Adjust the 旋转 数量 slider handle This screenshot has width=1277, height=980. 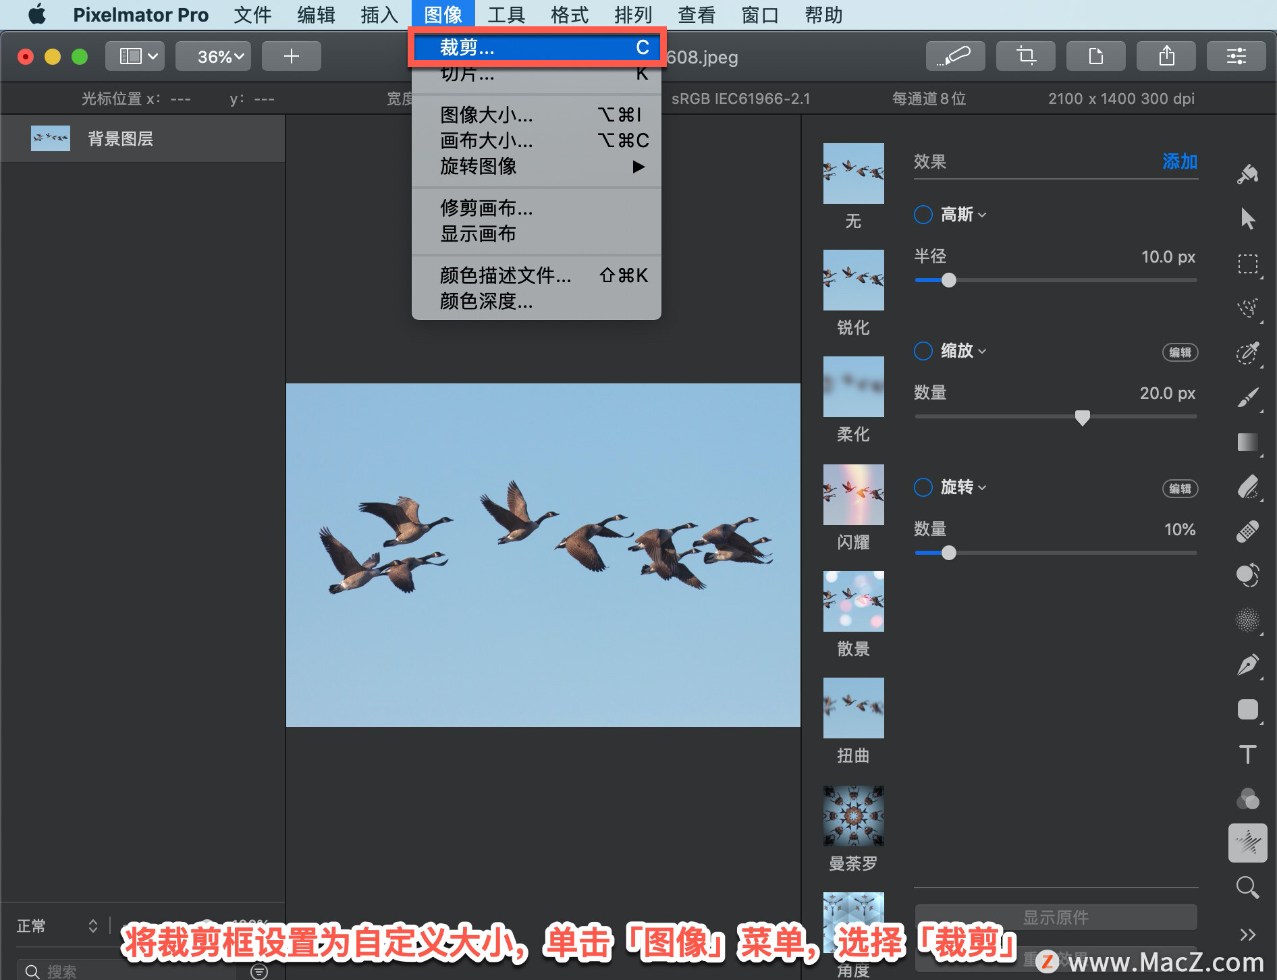point(948,553)
